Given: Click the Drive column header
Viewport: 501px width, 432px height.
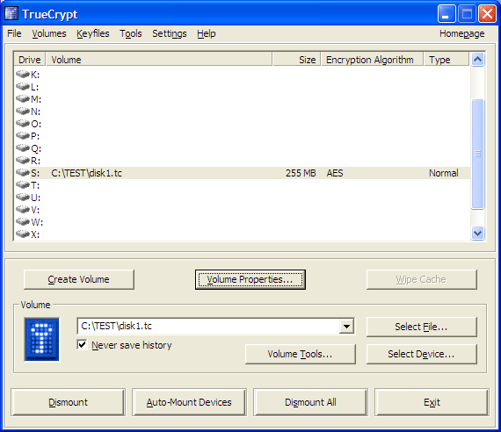Looking at the screenshot, I should tap(29, 60).
